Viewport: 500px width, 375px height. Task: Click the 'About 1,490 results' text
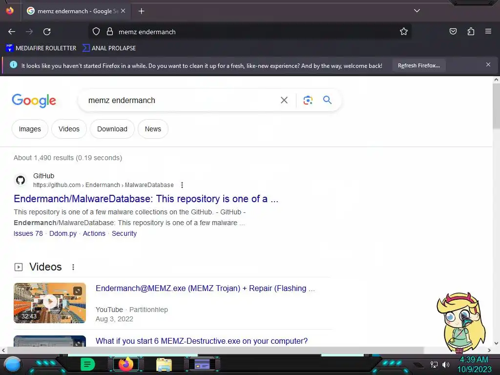tap(67, 158)
